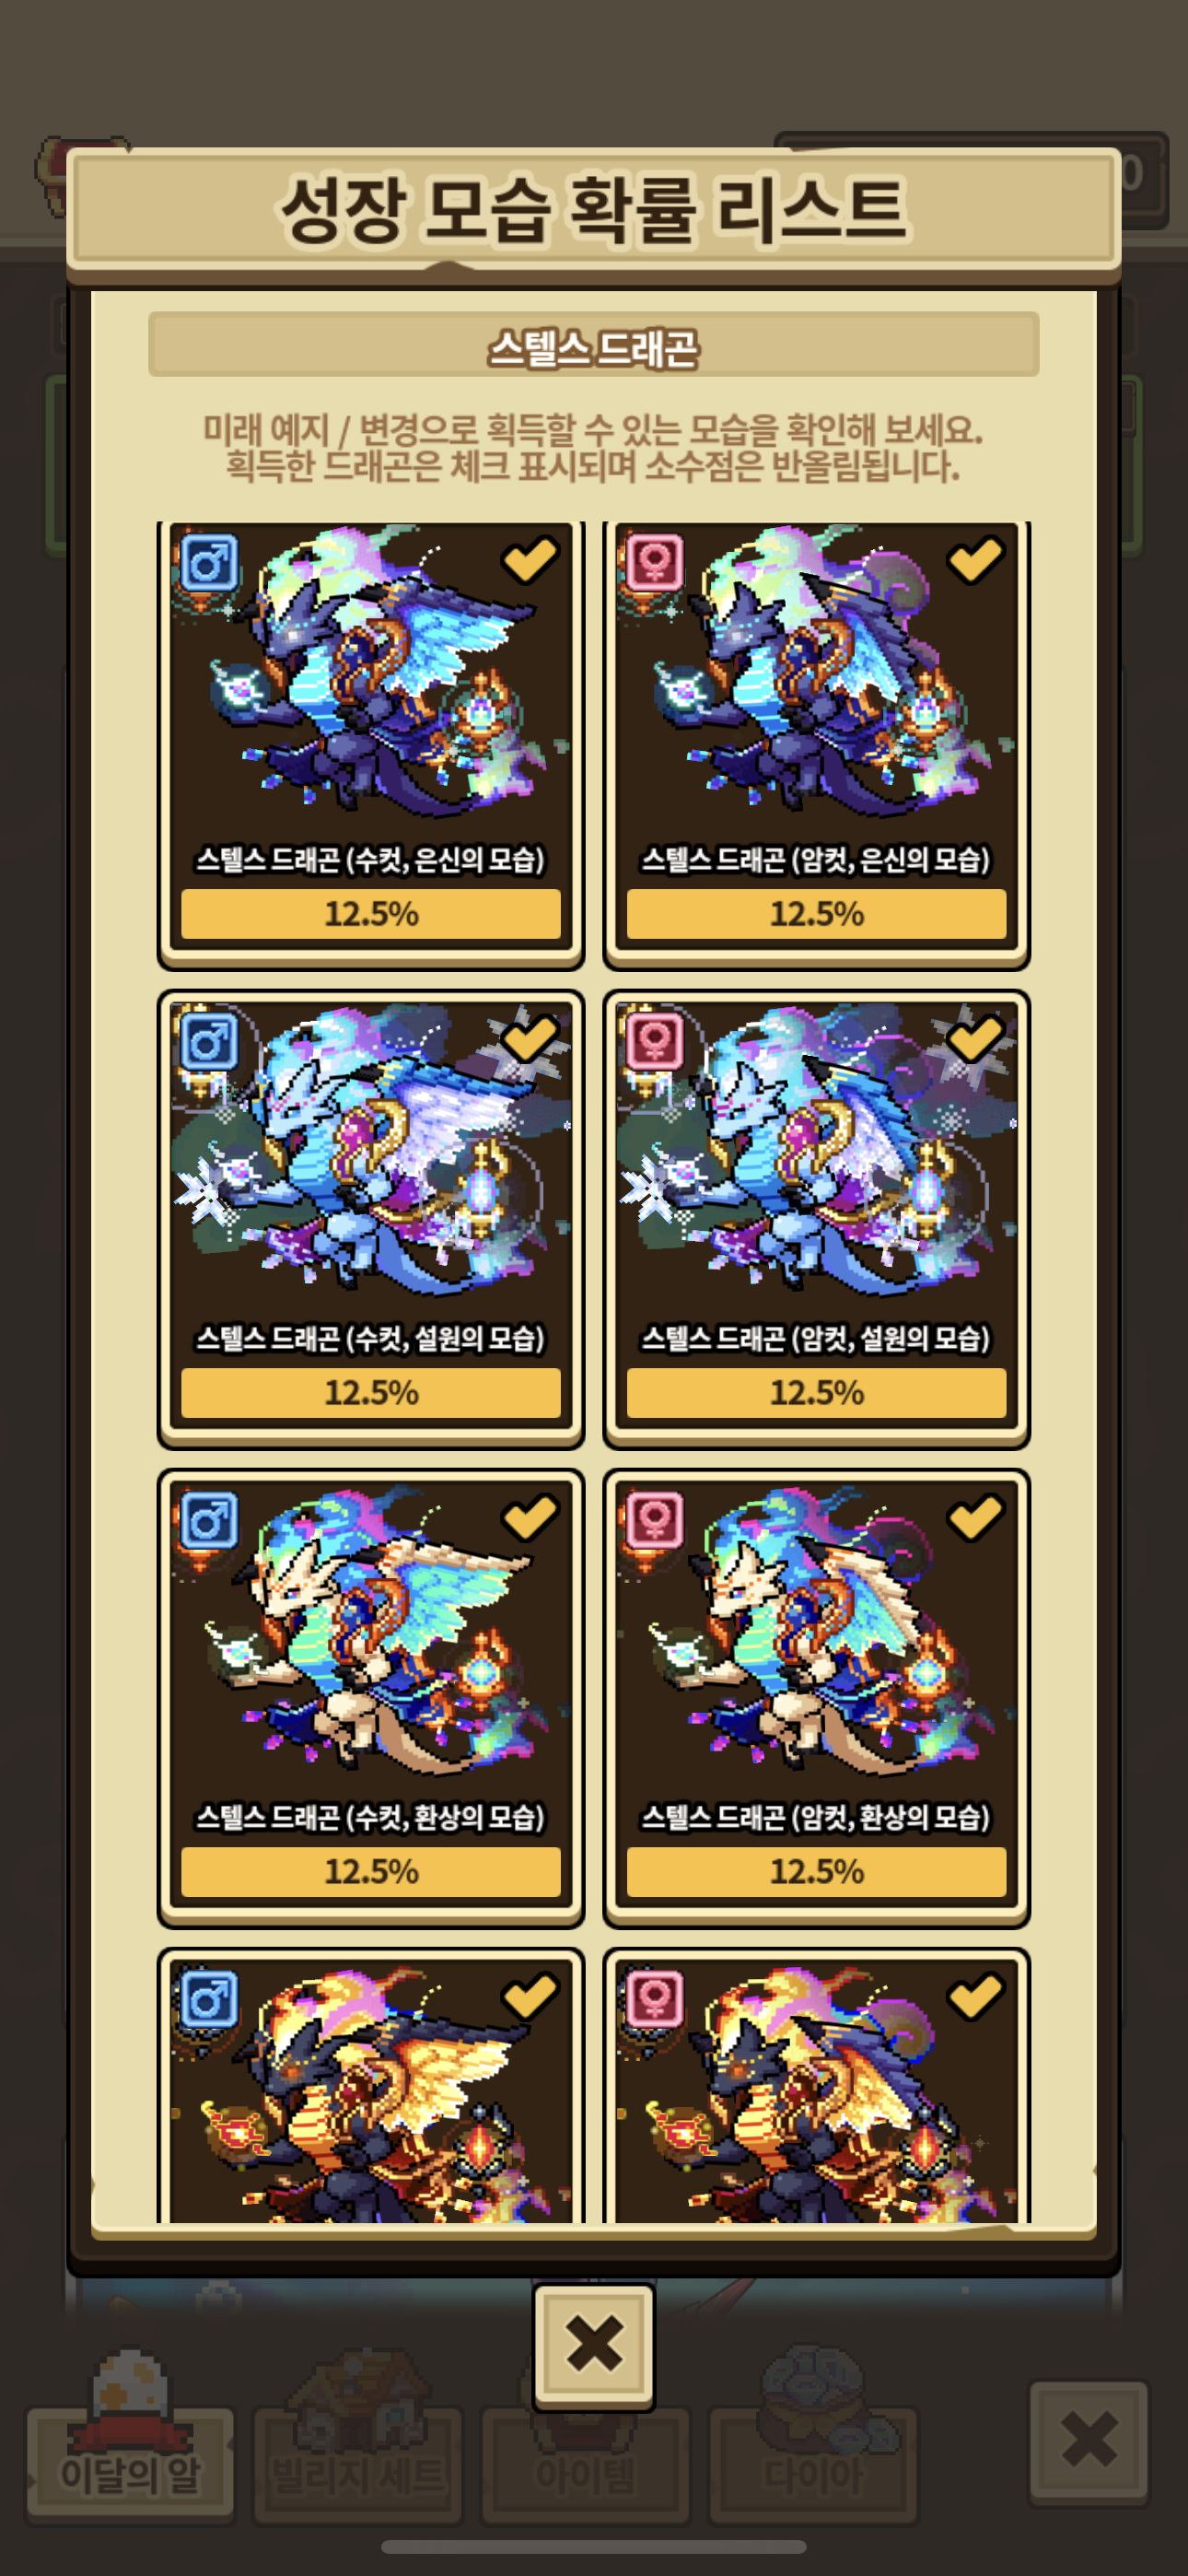Viewport: 1188px width, 2576px height.
Task: Close the growth form probability list popup
Action: click(x=594, y=2345)
